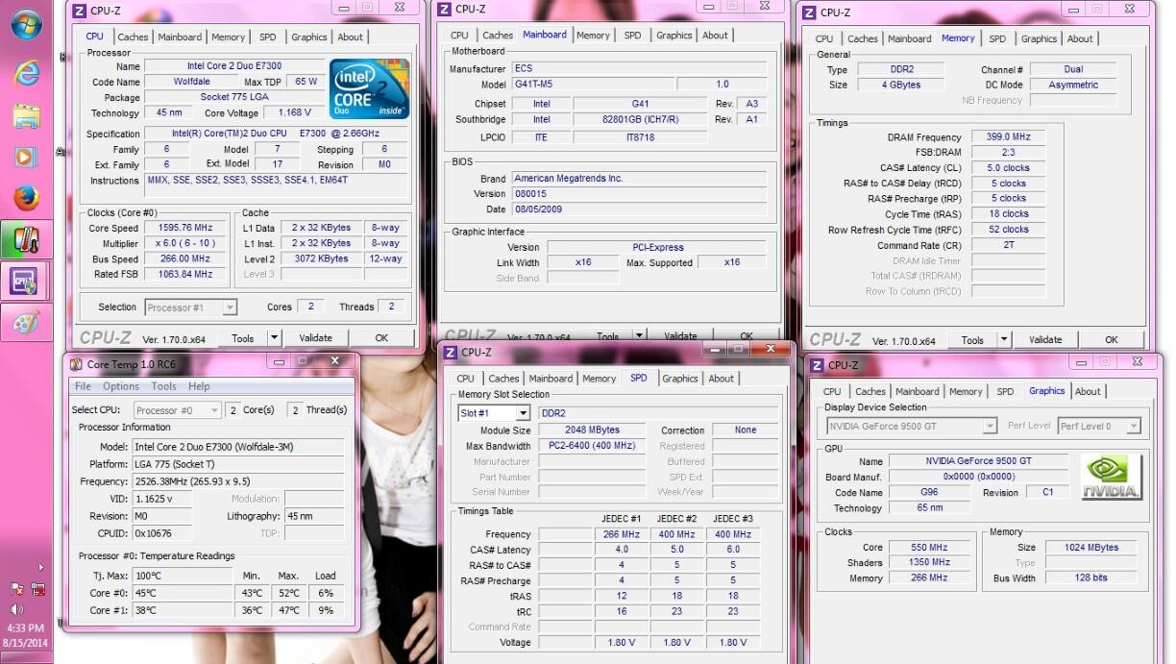Screen dimensions: 1176x664
Task: Expand Core Temp Select CPU Processor #0 dropdown
Action: [214, 410]
